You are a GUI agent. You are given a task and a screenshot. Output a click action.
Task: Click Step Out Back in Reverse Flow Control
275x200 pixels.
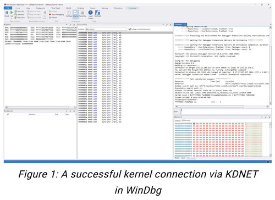coord(34,12)
